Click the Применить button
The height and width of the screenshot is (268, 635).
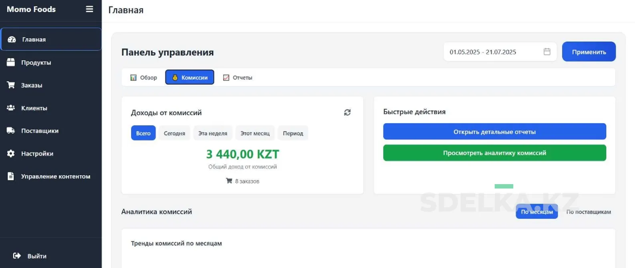point(589,52)
